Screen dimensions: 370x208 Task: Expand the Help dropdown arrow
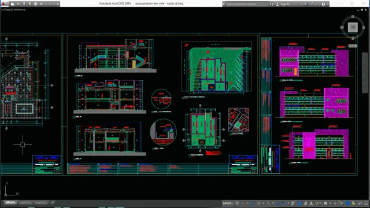click(x=328, y=4)
